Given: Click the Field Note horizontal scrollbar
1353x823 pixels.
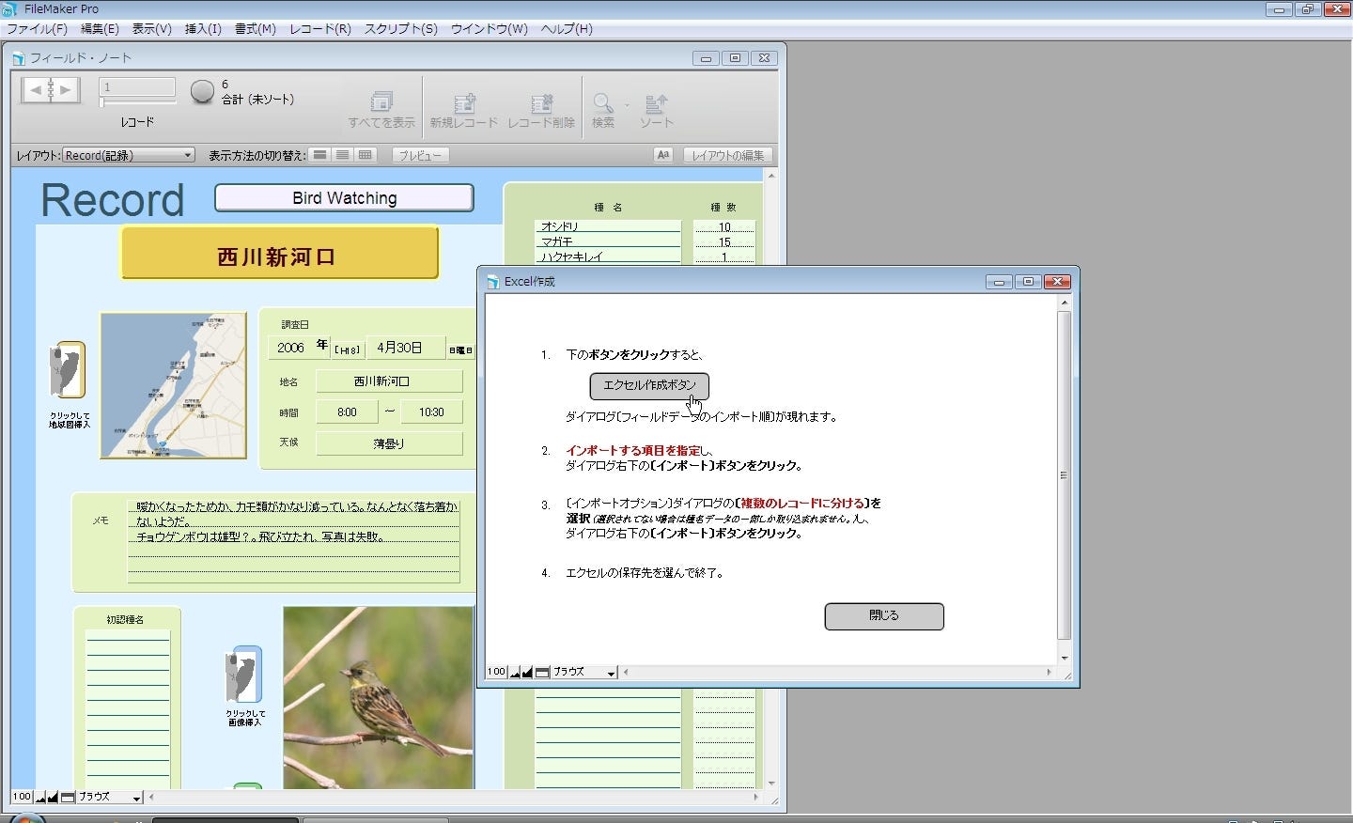Looking at the screenshot, I should point(453,797).
